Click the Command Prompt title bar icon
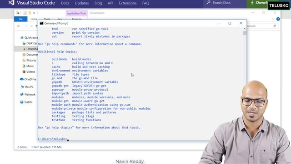The width and height of the screenshot is (291, 164). pos(41,23)
